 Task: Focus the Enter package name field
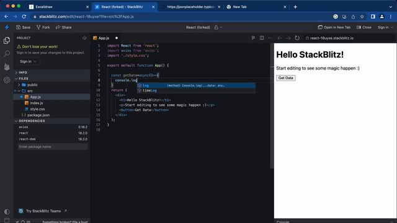(53, 147)
